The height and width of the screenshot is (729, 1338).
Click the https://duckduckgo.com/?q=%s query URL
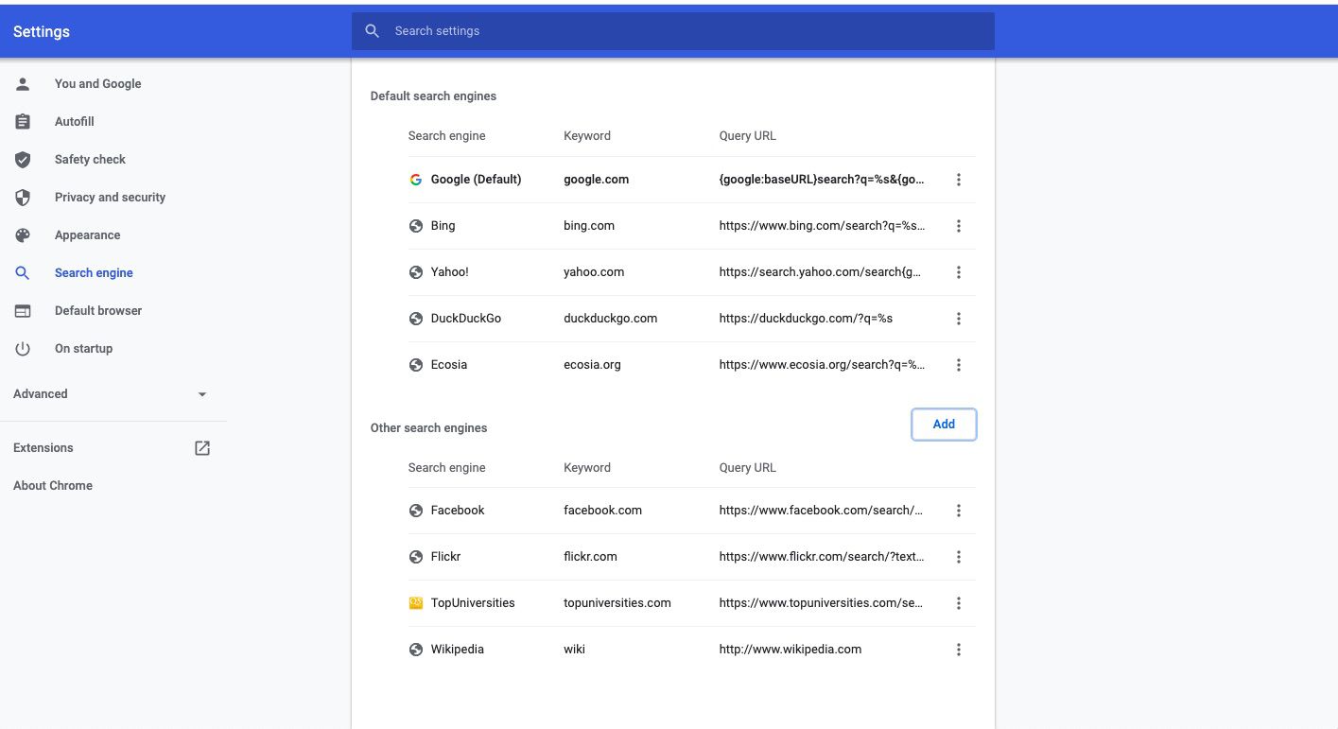(807, 319)
